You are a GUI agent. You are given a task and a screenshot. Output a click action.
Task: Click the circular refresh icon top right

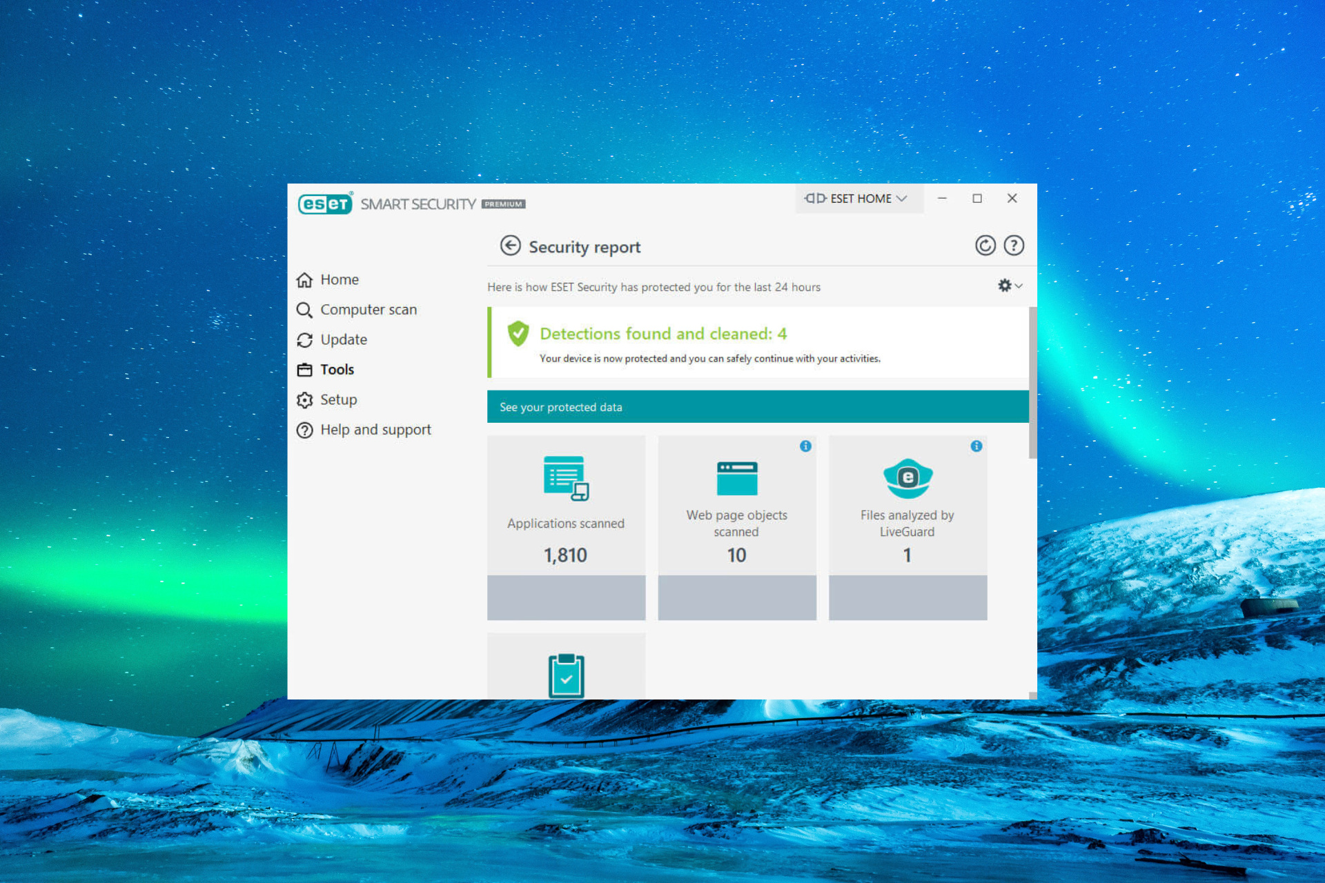pos(985,246)
